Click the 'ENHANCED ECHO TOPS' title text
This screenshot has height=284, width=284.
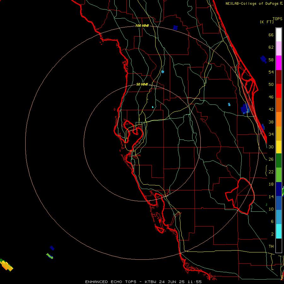click(x=111, y=282)
